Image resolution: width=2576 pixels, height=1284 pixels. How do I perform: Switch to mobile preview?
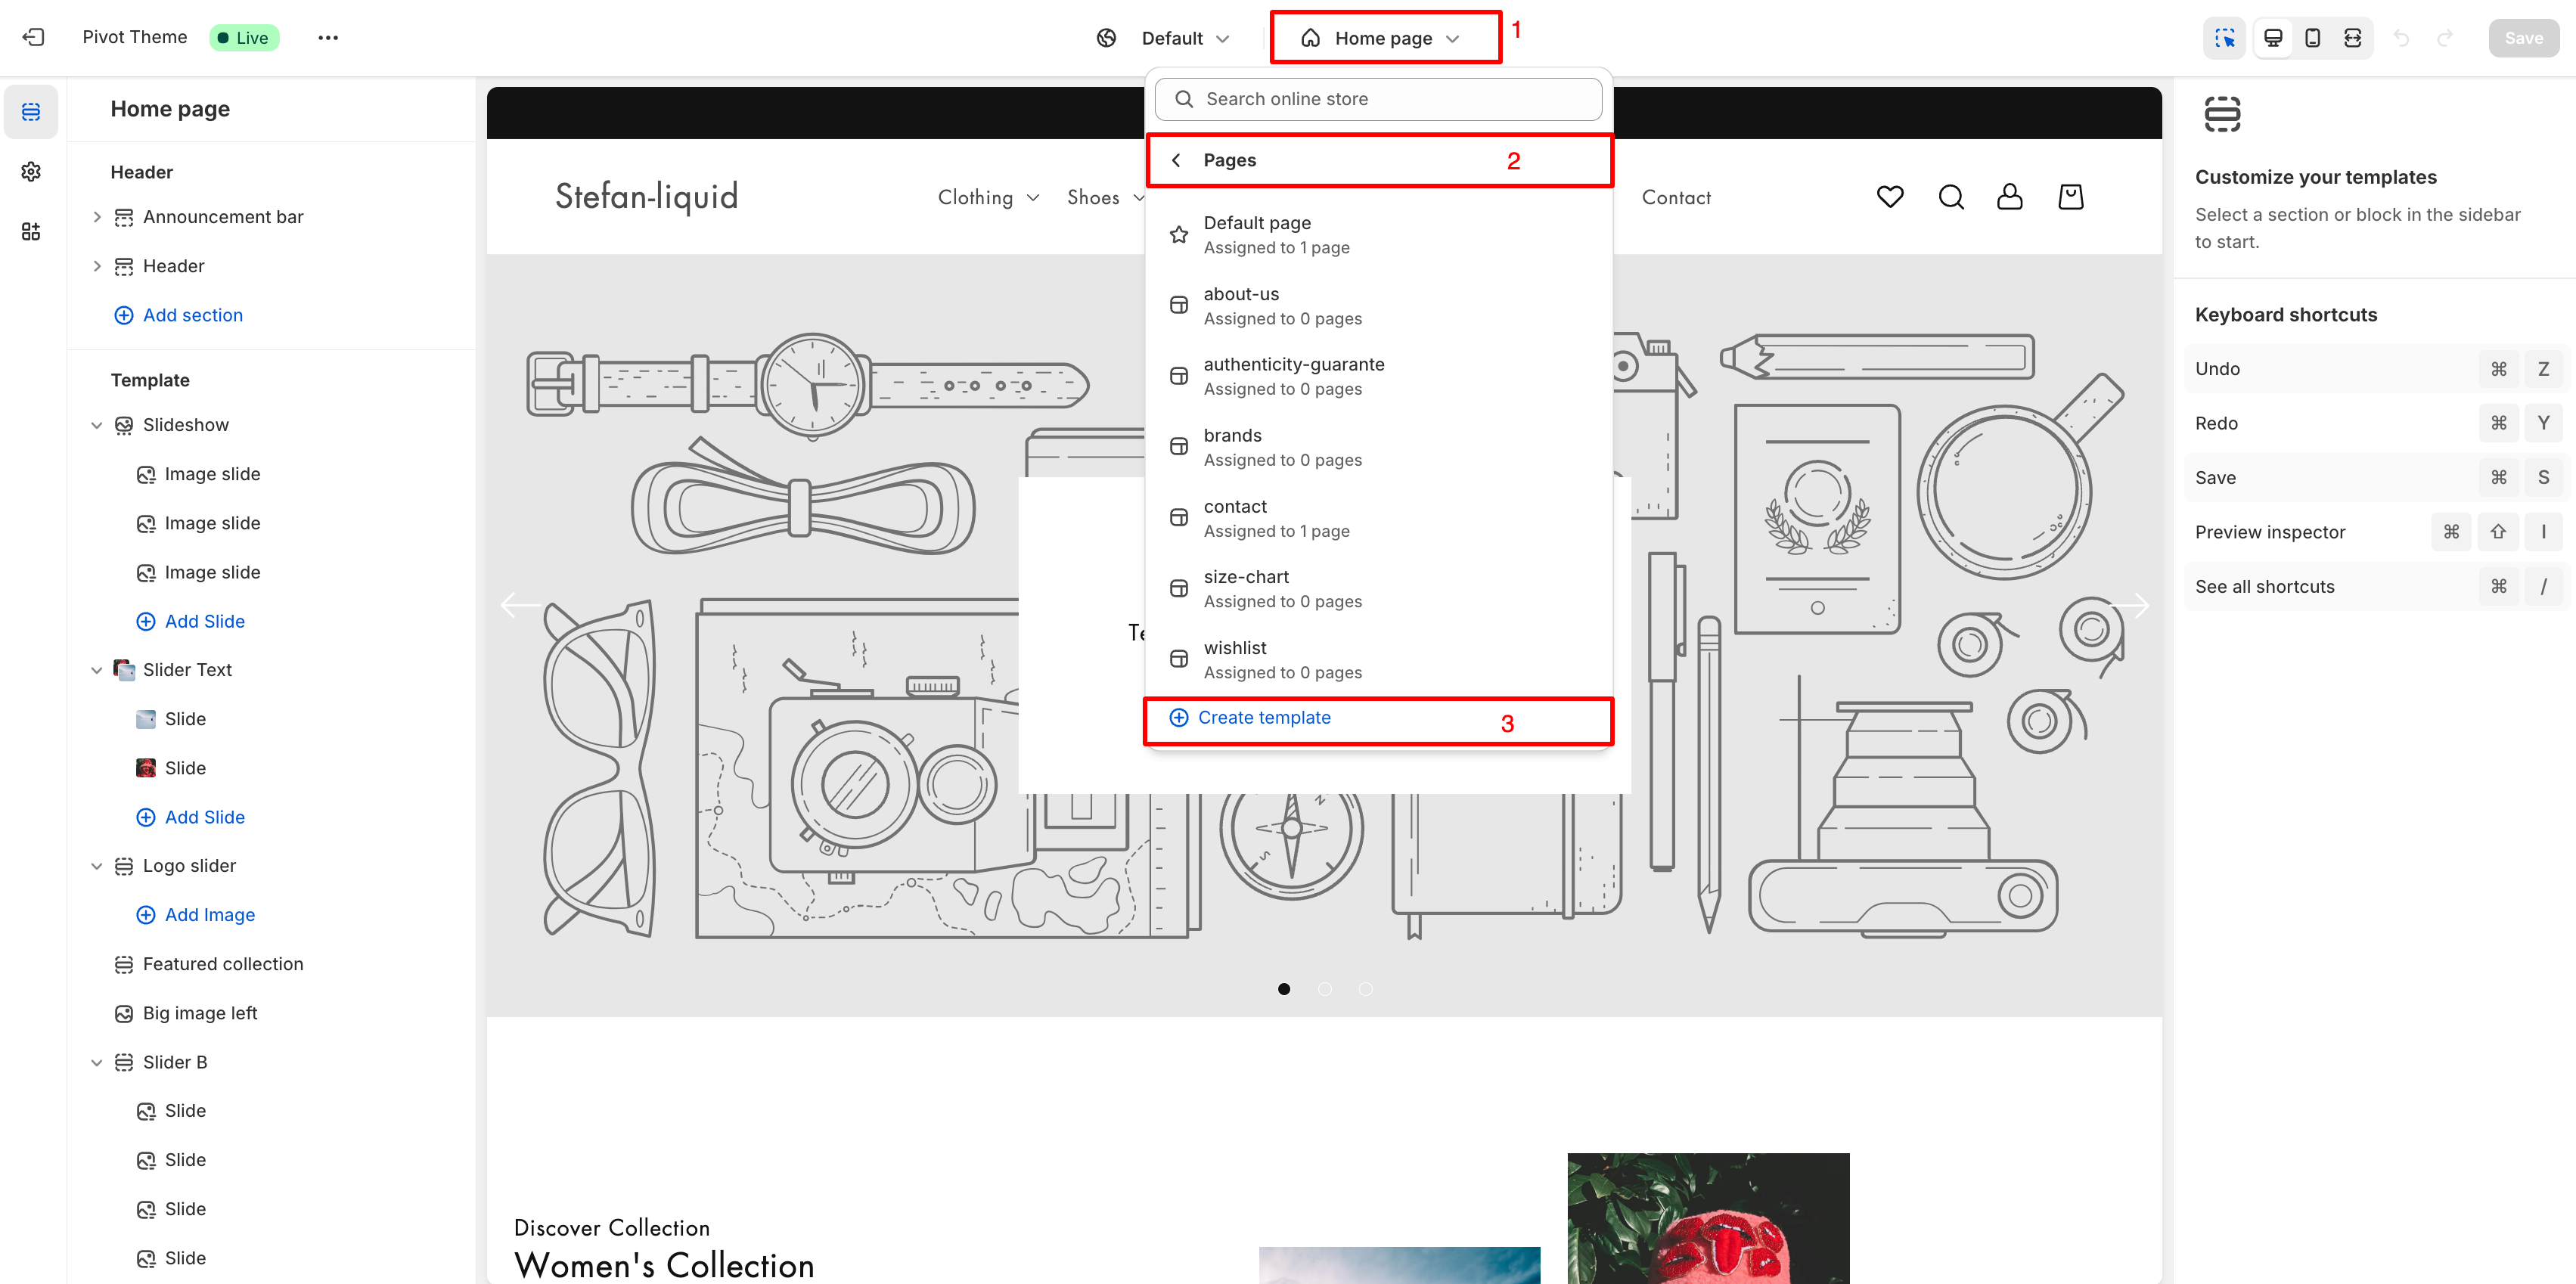click(x=2312, y=38)
